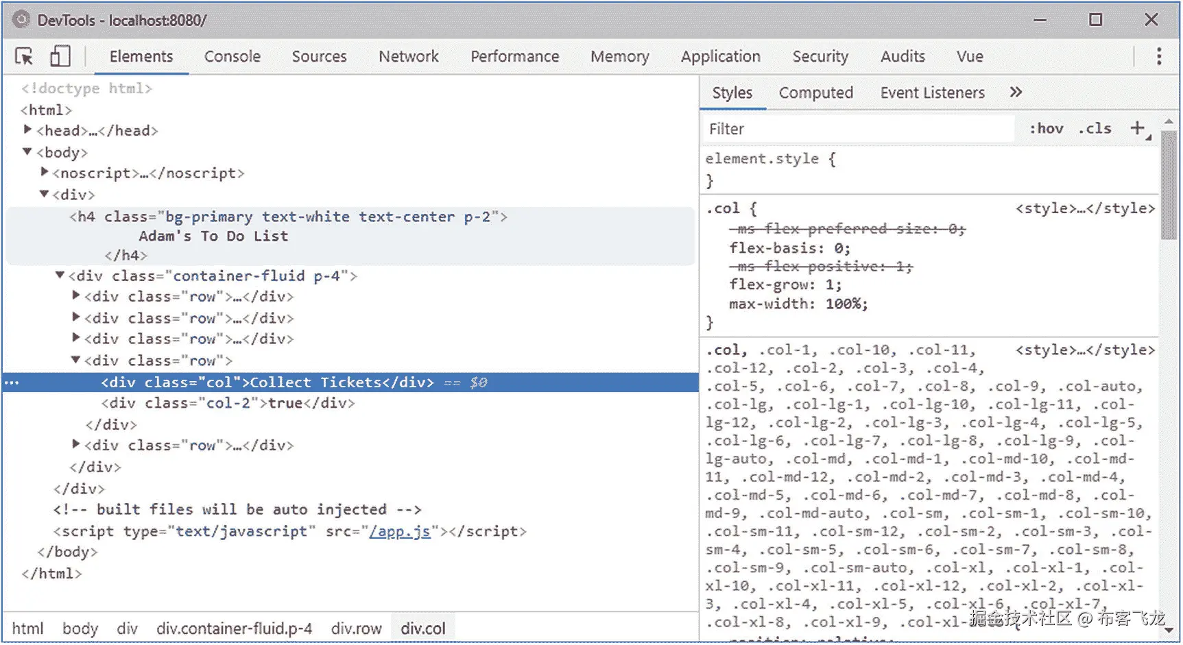
Task: Switch to the Elements tab
Action: 141,56
